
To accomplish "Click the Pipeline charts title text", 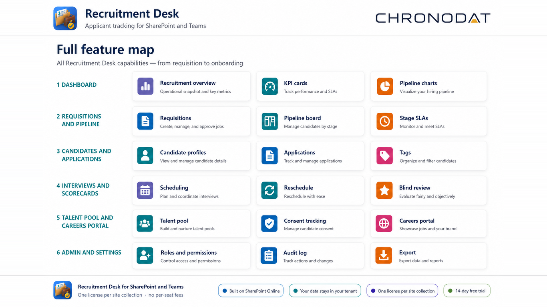I will 418,83.
